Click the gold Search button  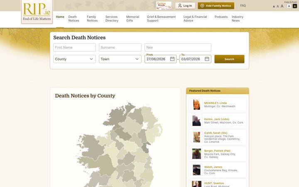pyautogui.click(x=229, y=59)
